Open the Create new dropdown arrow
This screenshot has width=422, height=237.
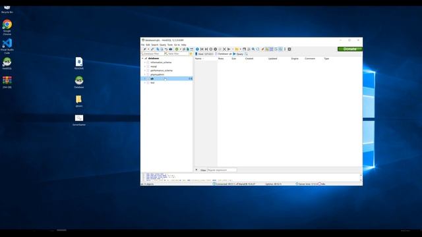click(x=180, y=49)
